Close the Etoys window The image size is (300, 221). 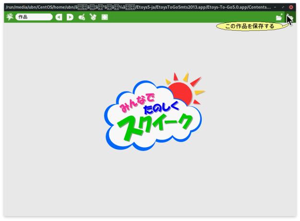[x=291, y=7]
